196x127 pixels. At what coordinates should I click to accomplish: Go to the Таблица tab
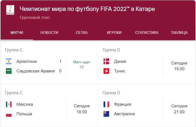(x=179, y=33)
